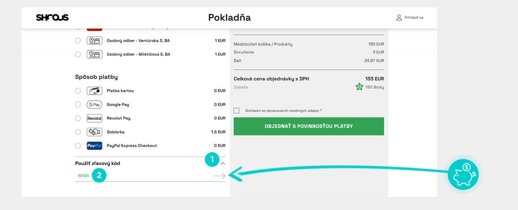The height and width of the screenshot is (210, 518).
Task: Click the green points star icon
Action: (359, 87)
